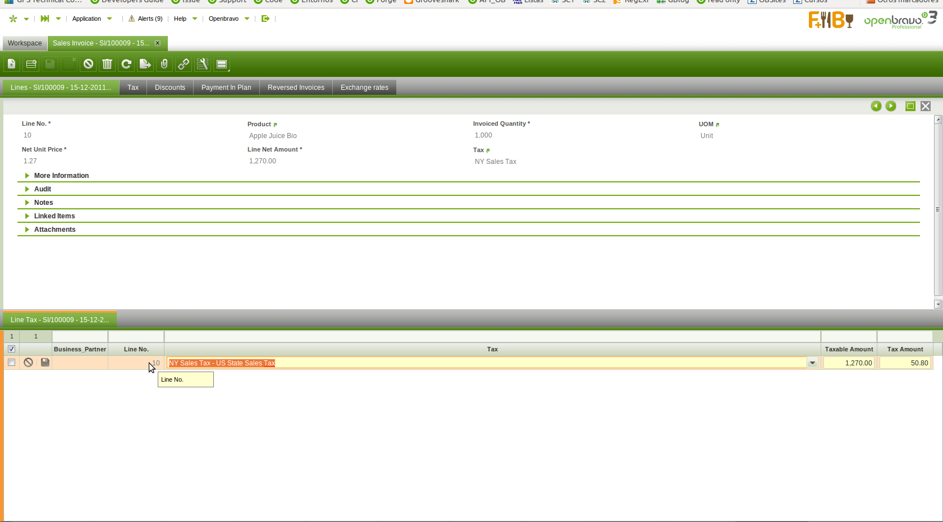Select the Line Tax - SI/100009 tab
The height and width of the screenshot is (522, 943).
click(59, 320)
